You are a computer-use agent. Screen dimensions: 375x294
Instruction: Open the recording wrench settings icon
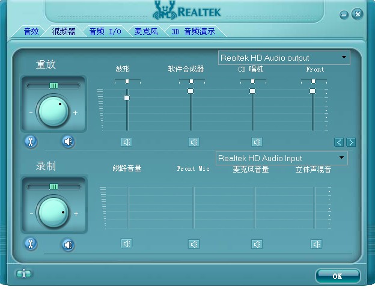[31, 244]
